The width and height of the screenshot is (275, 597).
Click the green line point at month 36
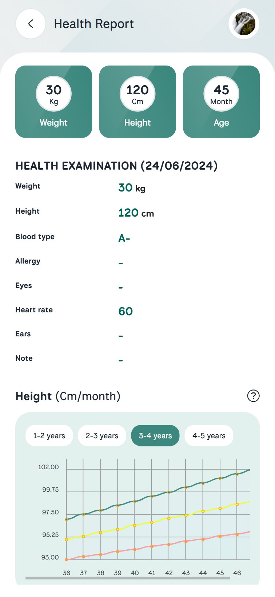click(x=67, y=519)
